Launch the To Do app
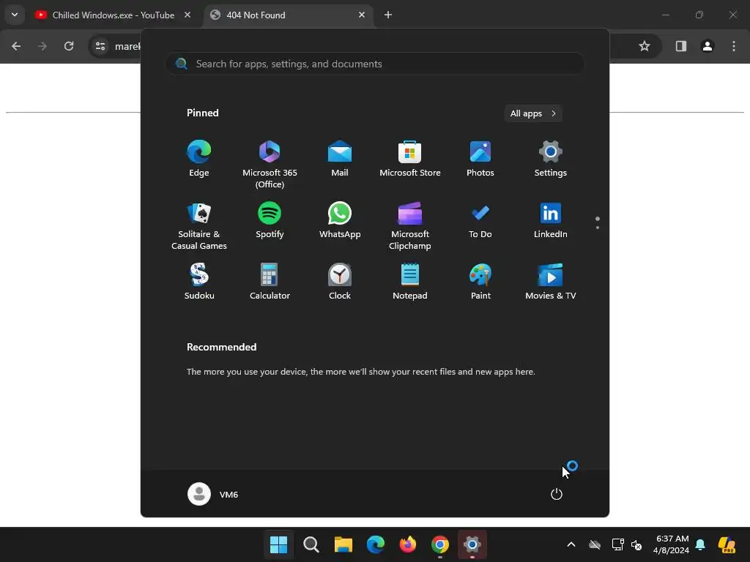The height and width of the screenshot is (562, 750). click(480, 220)
